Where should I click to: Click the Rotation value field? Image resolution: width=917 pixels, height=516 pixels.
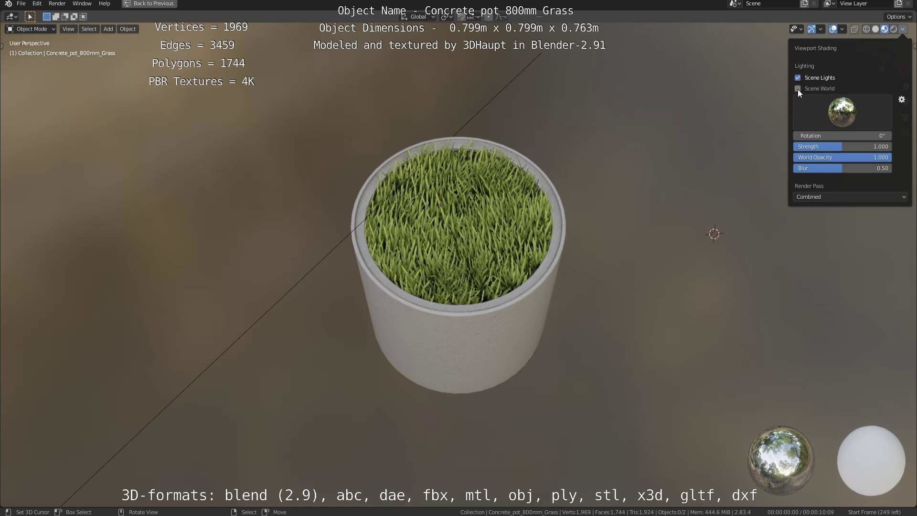pos(842,136)
